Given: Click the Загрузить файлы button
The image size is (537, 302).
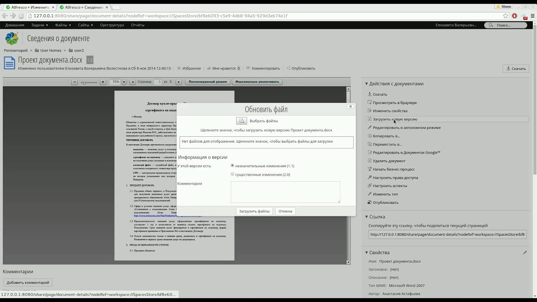Looking at the screenshot, I should tap(255, 211).
